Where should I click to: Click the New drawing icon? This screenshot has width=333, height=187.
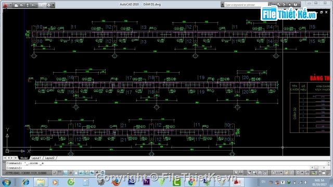pyautogui.click(x=16, y=5)
